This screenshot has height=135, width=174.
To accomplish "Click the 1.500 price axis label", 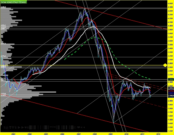I will click(x=170, y=120).
